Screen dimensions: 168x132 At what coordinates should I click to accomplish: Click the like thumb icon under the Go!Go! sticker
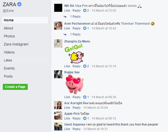click(85, 66)
